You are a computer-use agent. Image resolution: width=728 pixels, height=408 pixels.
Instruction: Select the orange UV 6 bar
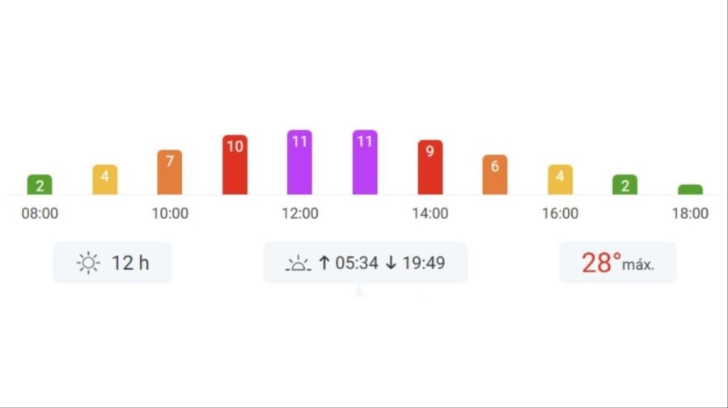(x=495, y=175)
